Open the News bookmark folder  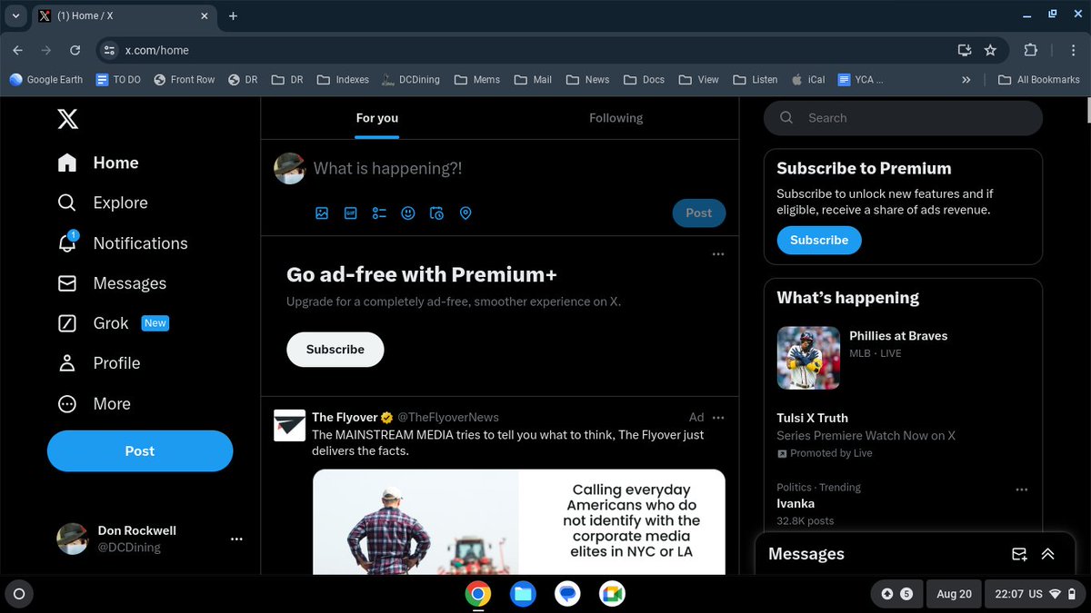[x=587, y=79]
